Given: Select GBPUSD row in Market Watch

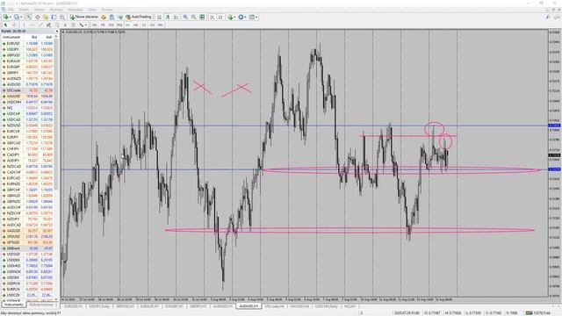Looking at the screenshot, I should (x=28, y=55).
